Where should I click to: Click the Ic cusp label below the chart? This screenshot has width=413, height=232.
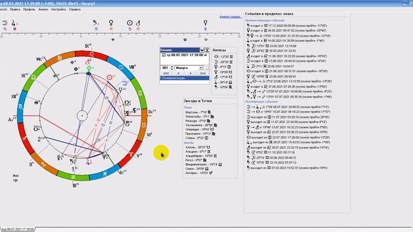tap(122, 172)
